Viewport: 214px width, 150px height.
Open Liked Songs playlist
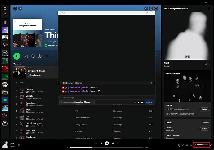pos(5,30)
